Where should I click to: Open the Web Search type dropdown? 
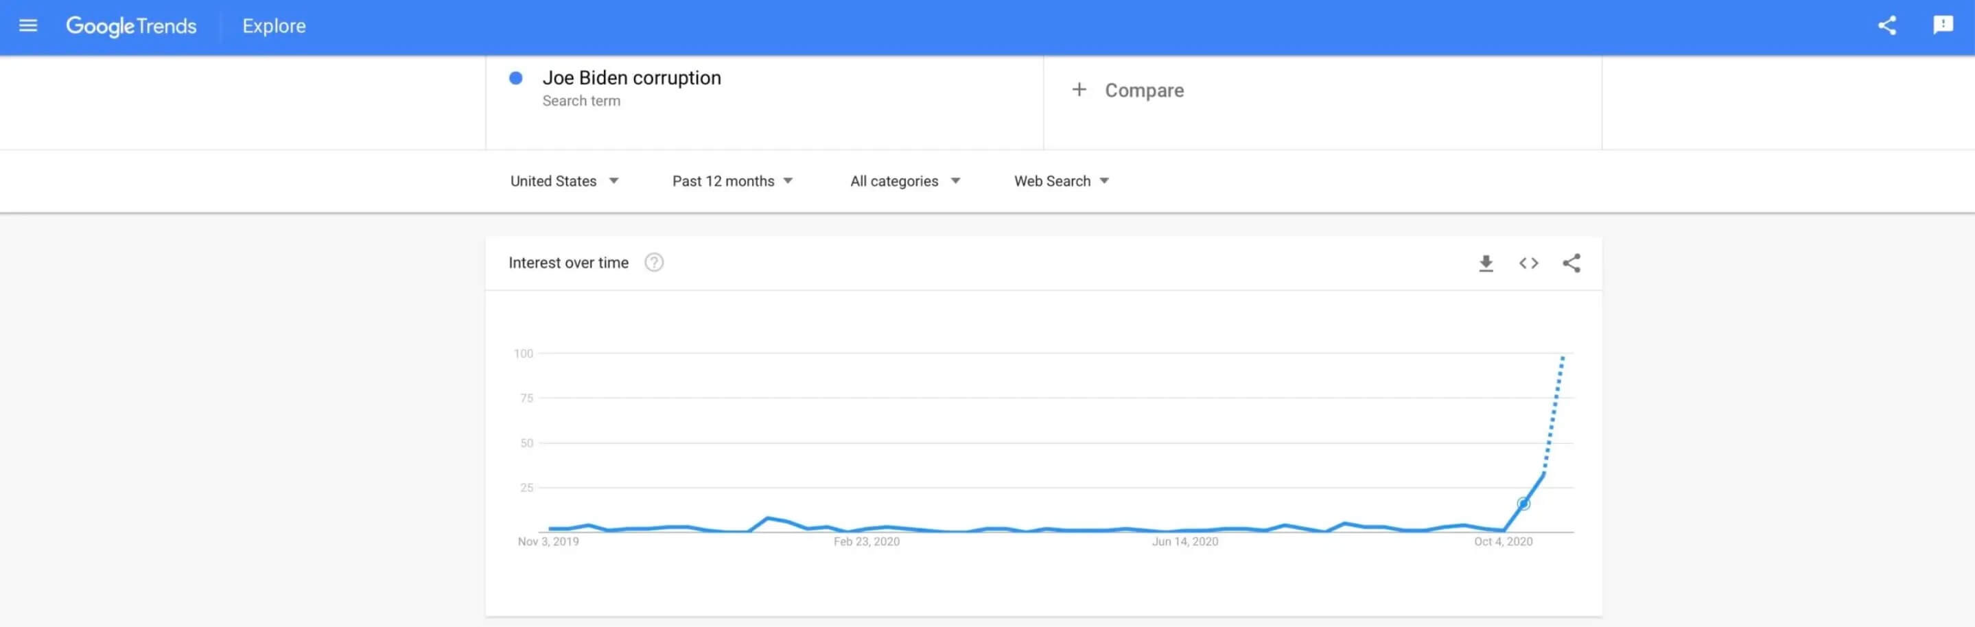(1062, 181)
